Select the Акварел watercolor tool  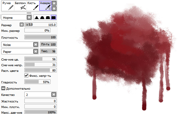(x=46, y=6)
